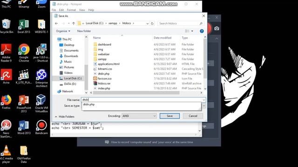Open the Help menu in Notepad
This screenshot has height=167, width=298.
(x=91, y=10)
